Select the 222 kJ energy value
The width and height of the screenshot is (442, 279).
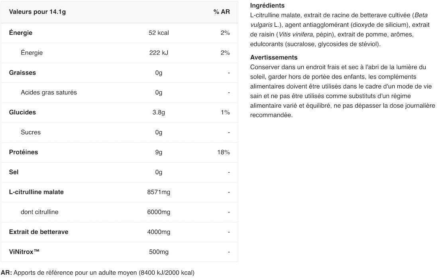(x=159, y=53)
